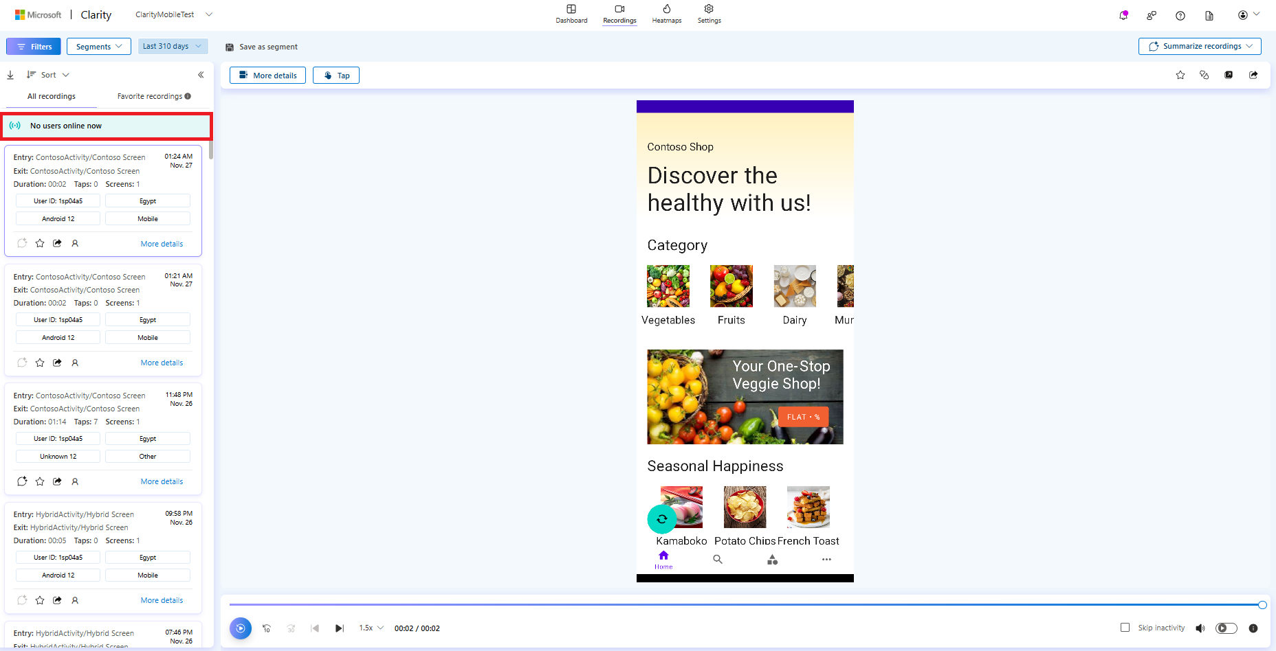The width and height of the screenshot is (1276, 651).
Task: Star the 01:24 AM recording
Action: coord(40,243)
